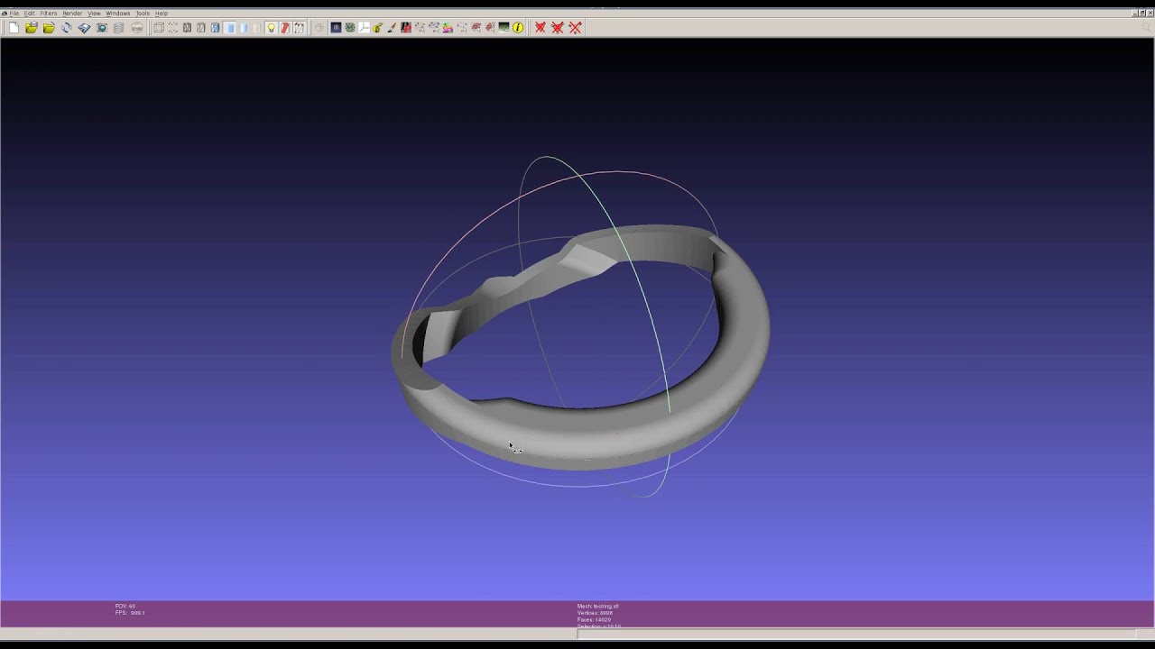Screen dimensions: 1155x649
Task: Click the "Mesh: testring.stl" label
Action: pos(598,607)
